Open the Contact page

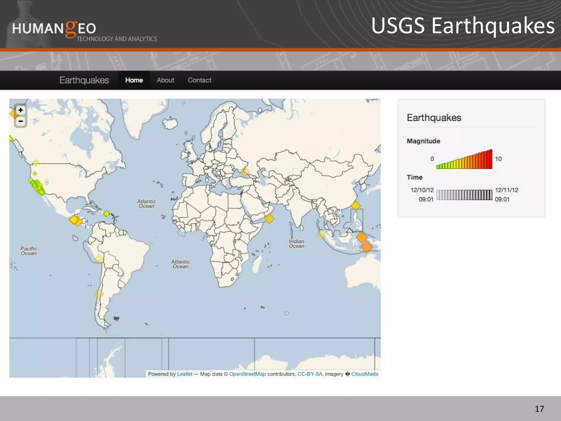point(199,80)
